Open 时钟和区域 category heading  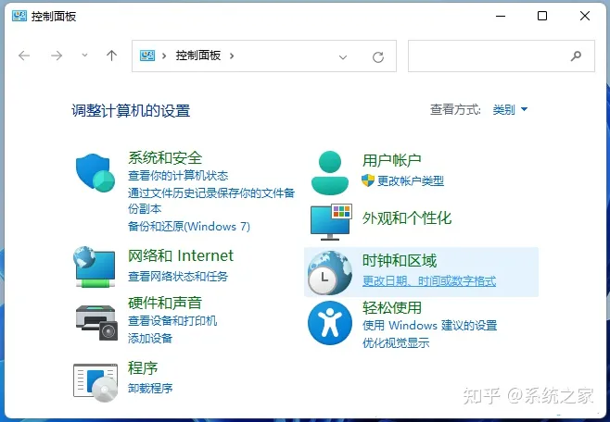click(400, 260)
